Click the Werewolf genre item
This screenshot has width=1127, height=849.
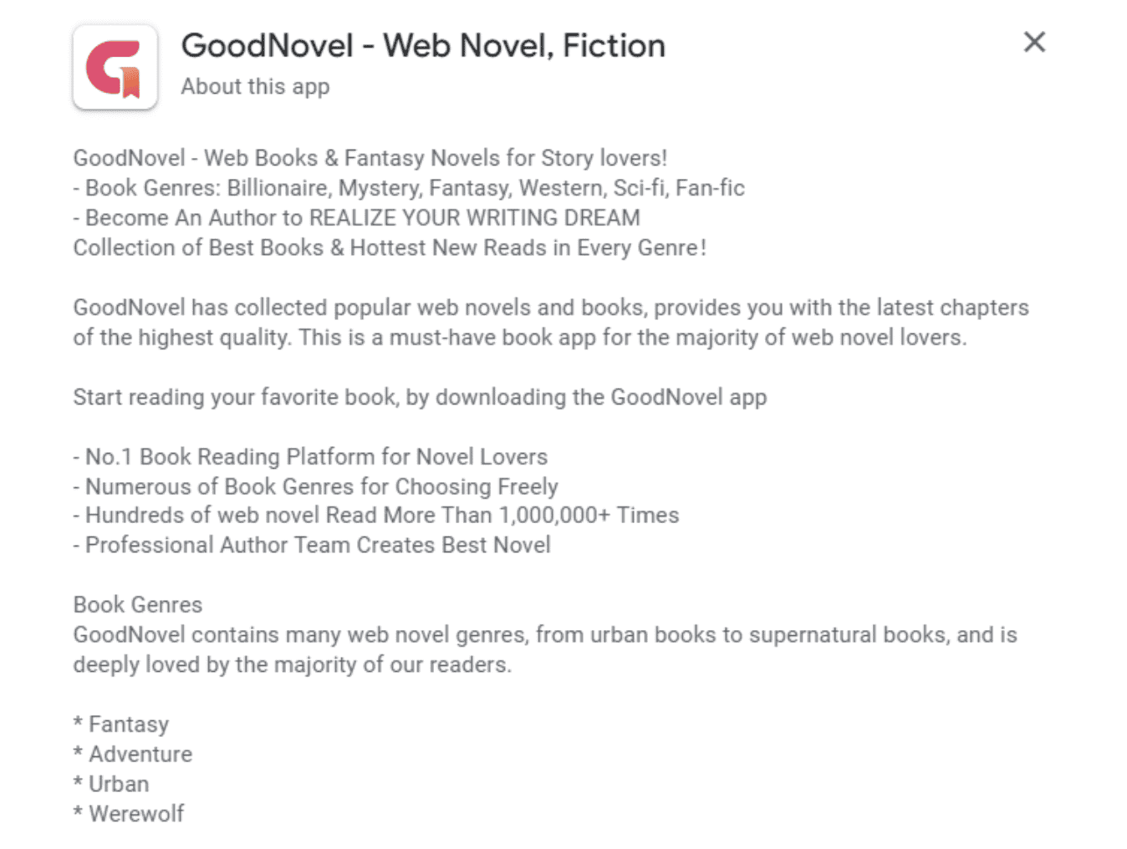[x=129, y=814]
